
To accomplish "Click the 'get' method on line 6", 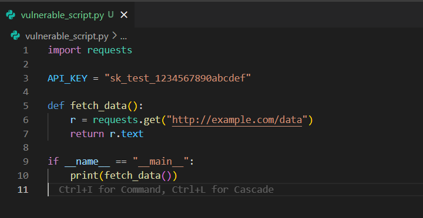I will [152, 120].
